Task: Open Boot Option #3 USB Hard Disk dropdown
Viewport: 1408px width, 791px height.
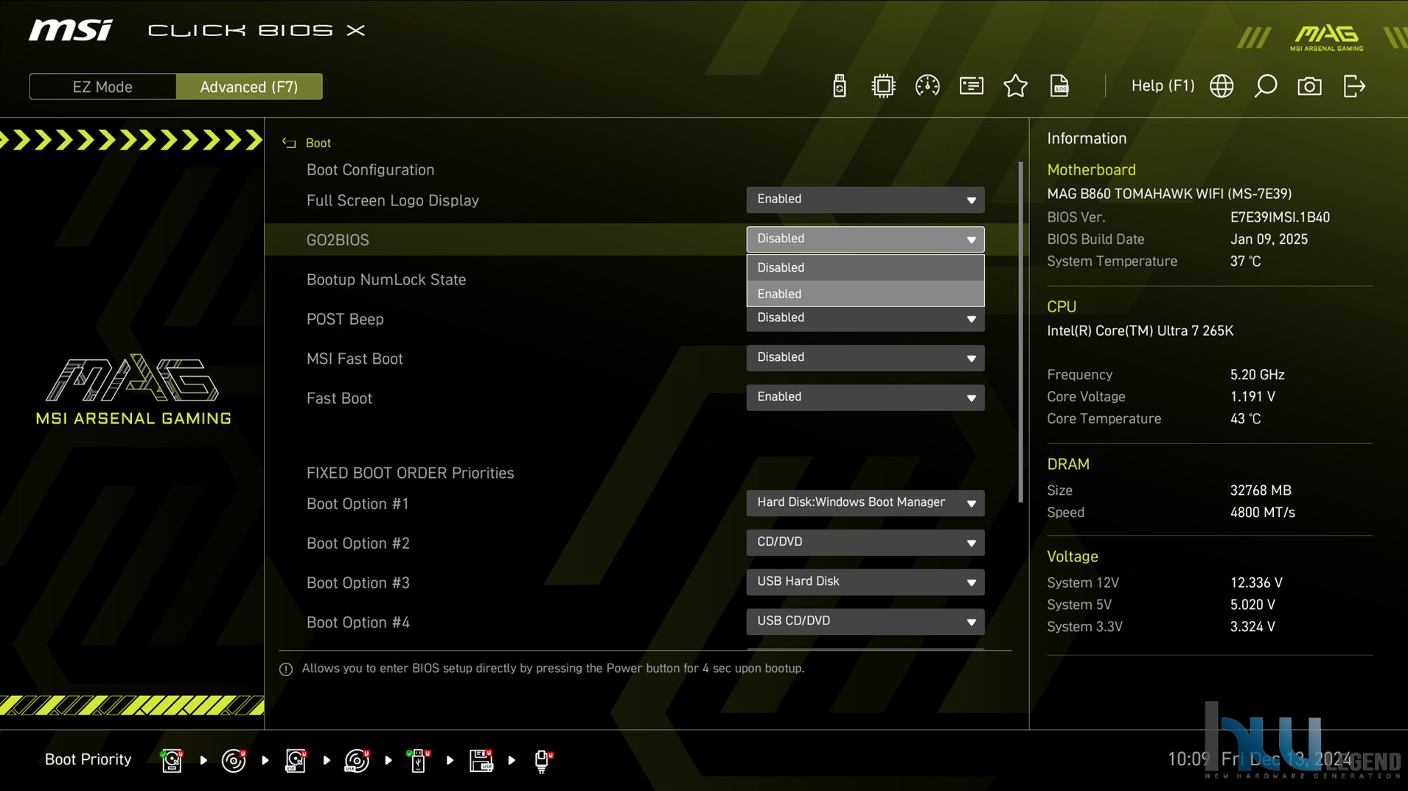Action: (865, 583)
